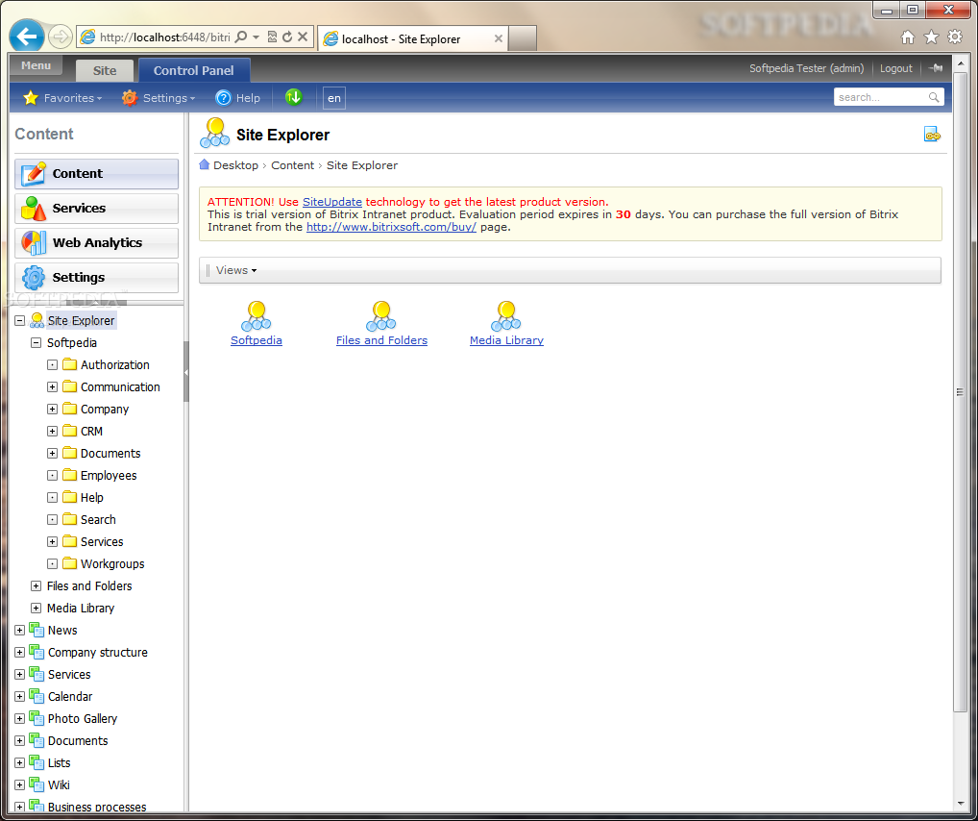The width and height of the screenshot is (978, 821).
Task: Click the Softpedia site icon
Action: click(257, 316)
